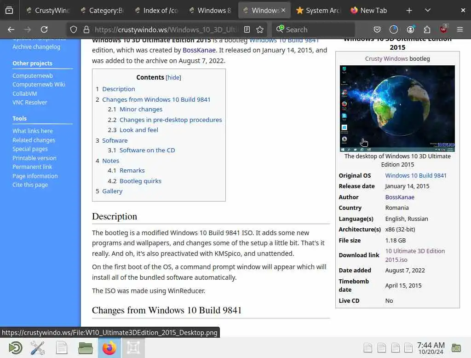Image resolution: width=471 pixels, height=358 pixels.
Task: Jump to Changes from Windows 10 Build 9841 in contents
Action: [x=156, y=99]
